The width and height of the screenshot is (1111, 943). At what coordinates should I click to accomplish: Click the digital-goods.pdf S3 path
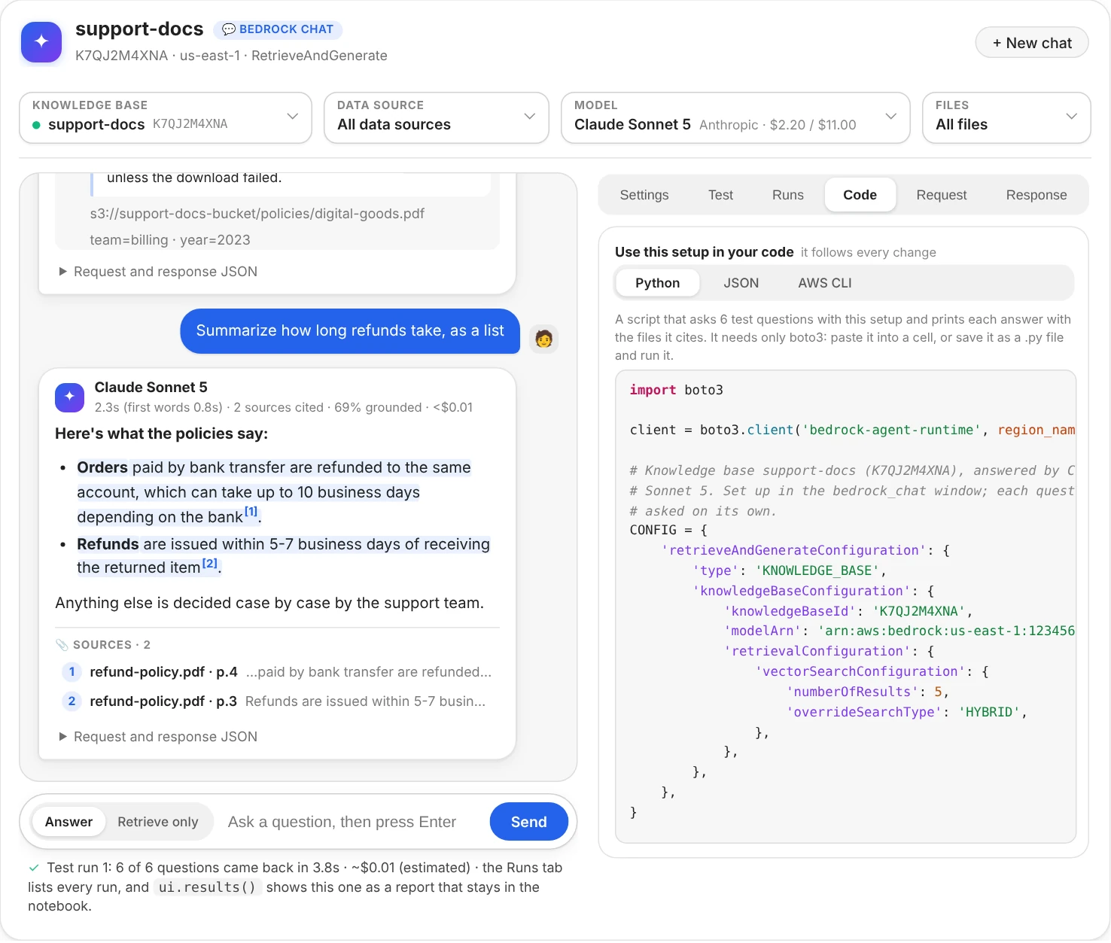pyautogui.click(x=257, y=214)
